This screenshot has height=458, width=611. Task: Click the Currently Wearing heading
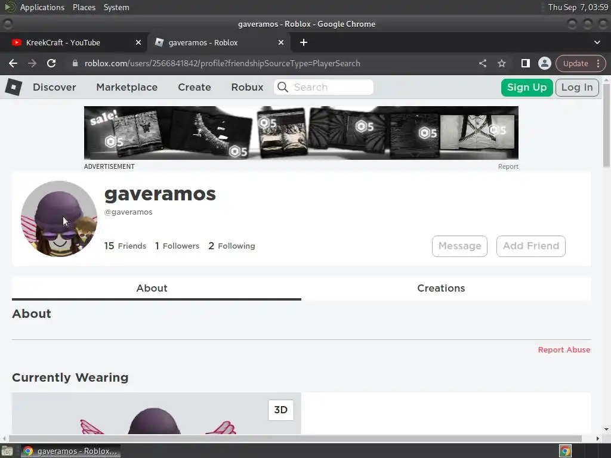(x=70, y=377)
